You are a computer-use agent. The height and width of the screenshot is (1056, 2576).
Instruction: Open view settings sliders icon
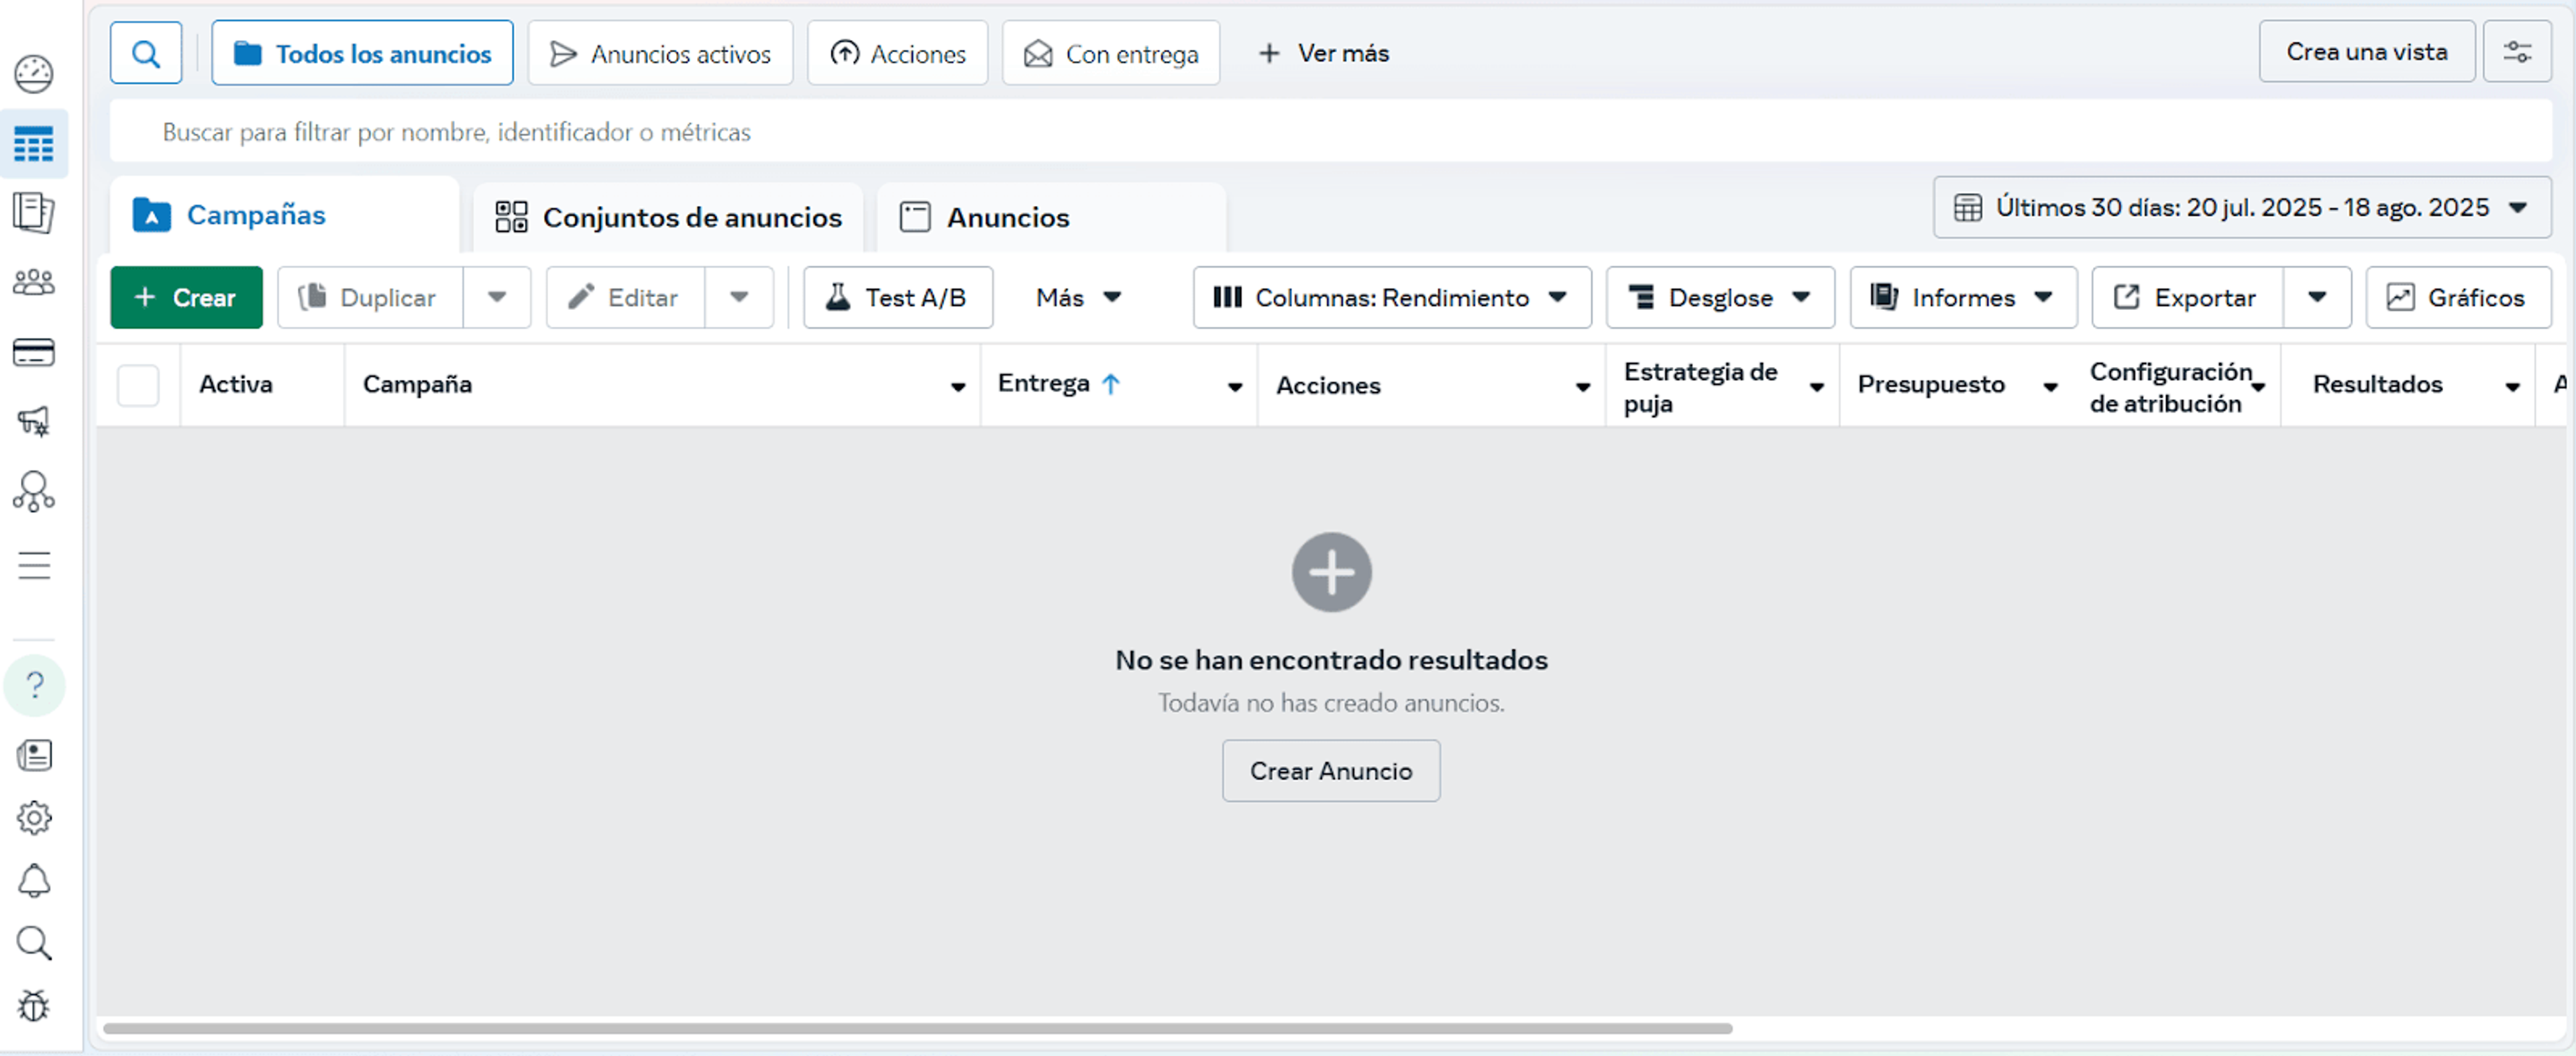tap(2517, 52)
